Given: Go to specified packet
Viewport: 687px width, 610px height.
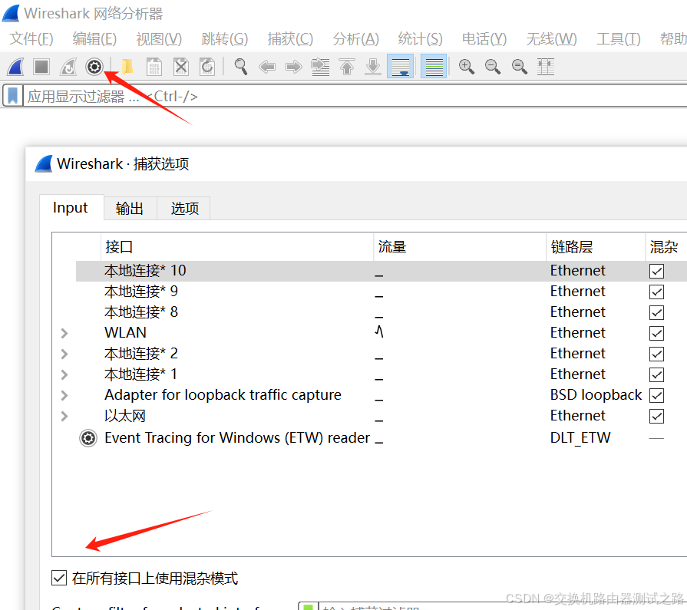Looking at the screenshot, I should point(320,67).
